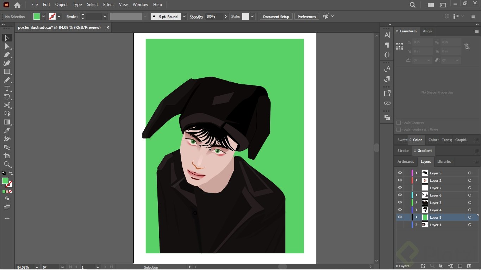Select the Scissors tool
481x270 pixels.
[x=7, y=105]
